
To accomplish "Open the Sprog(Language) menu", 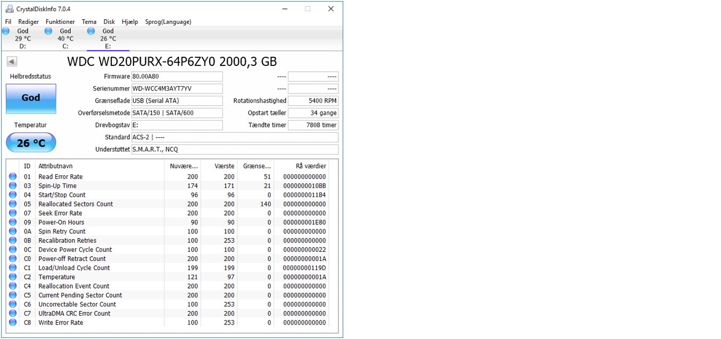I will click(168, 22).
